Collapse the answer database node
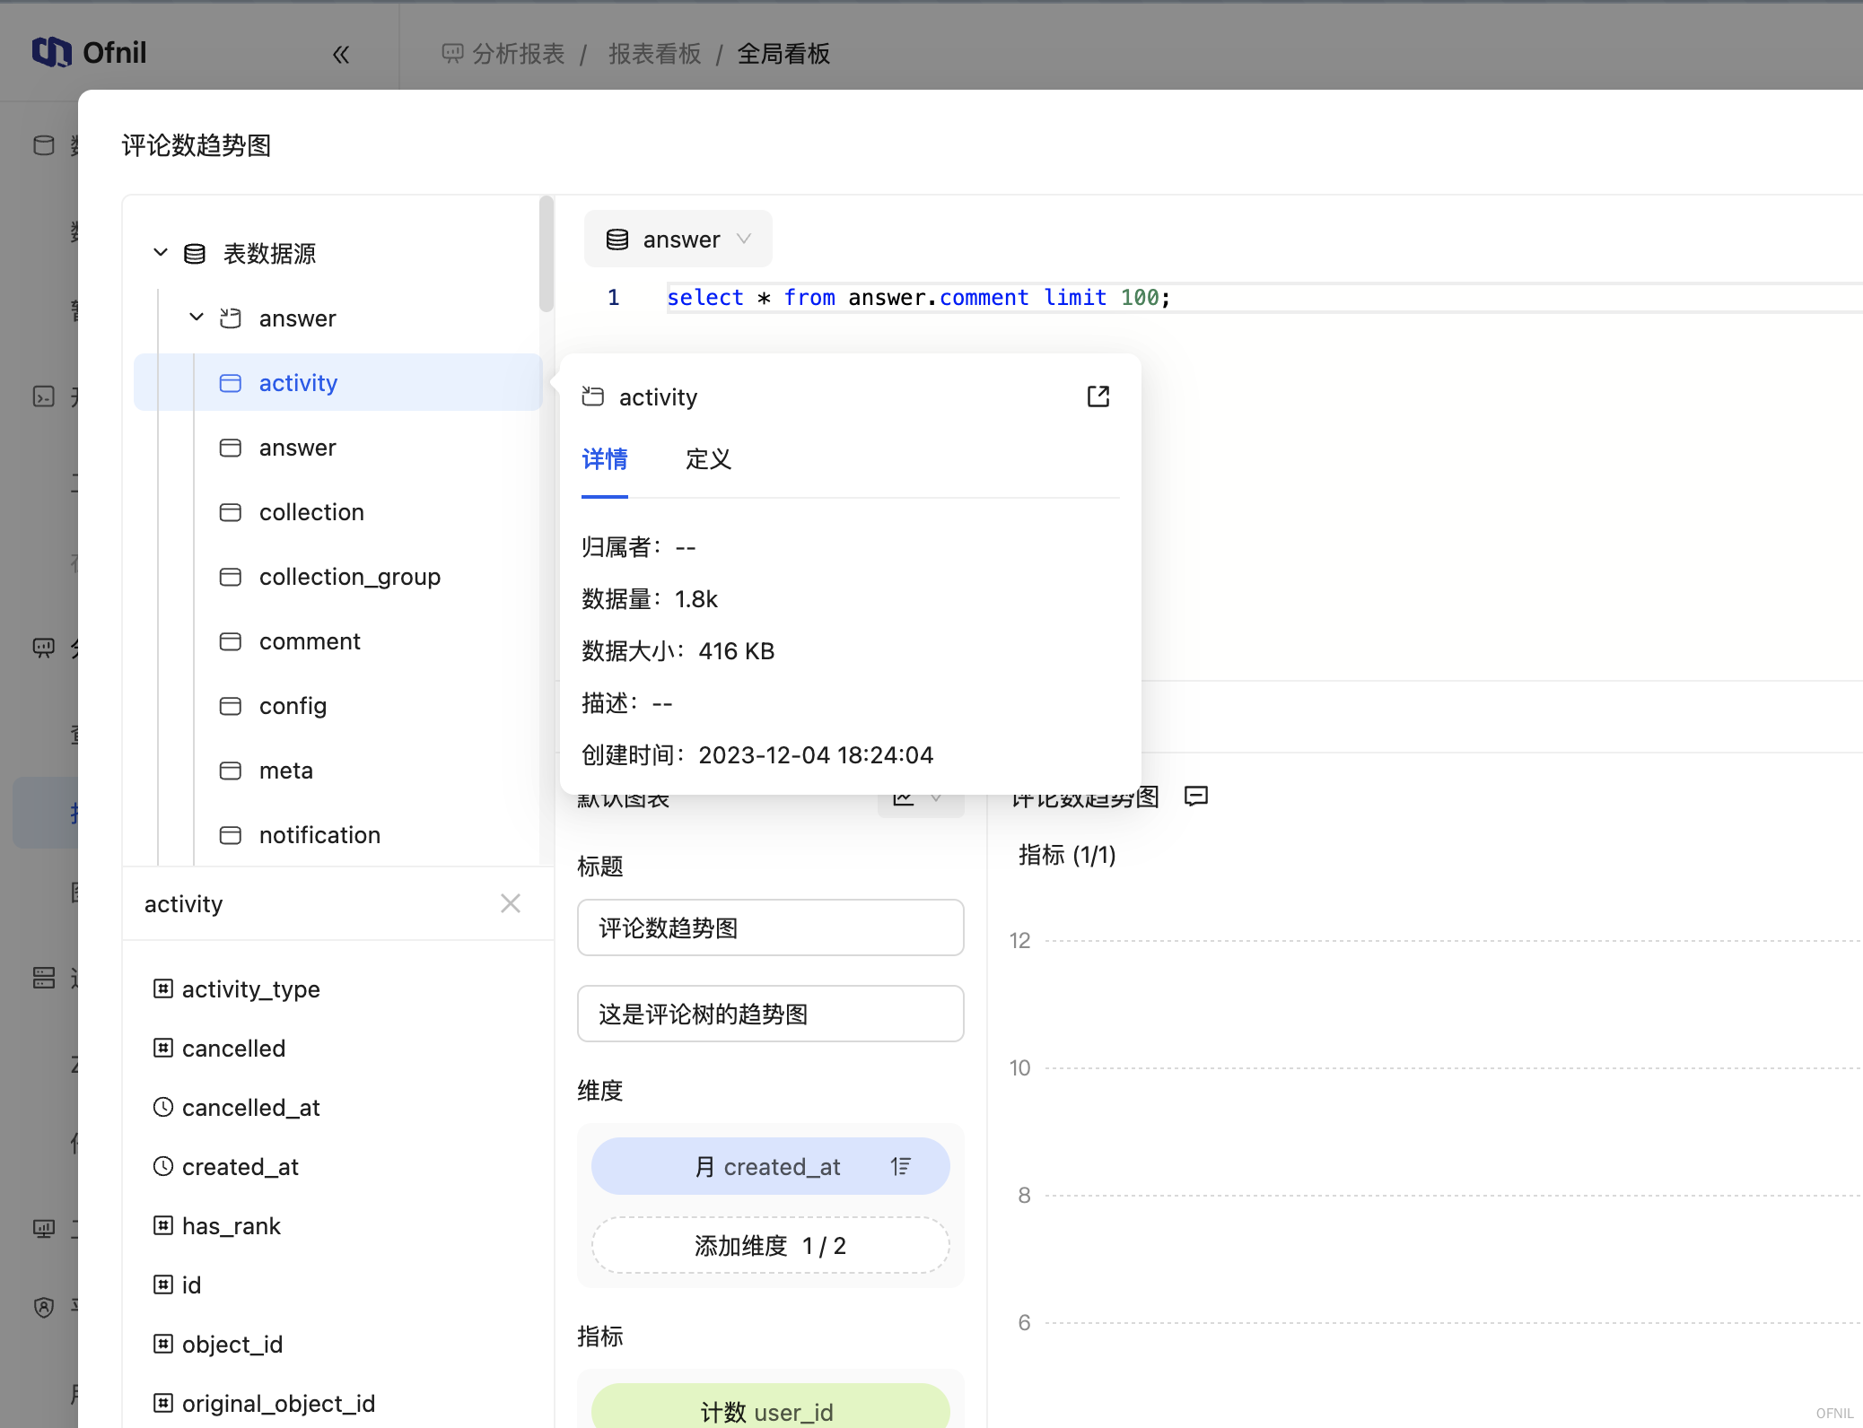This screenshot has height=1428, width=1863. coord(197,318)
